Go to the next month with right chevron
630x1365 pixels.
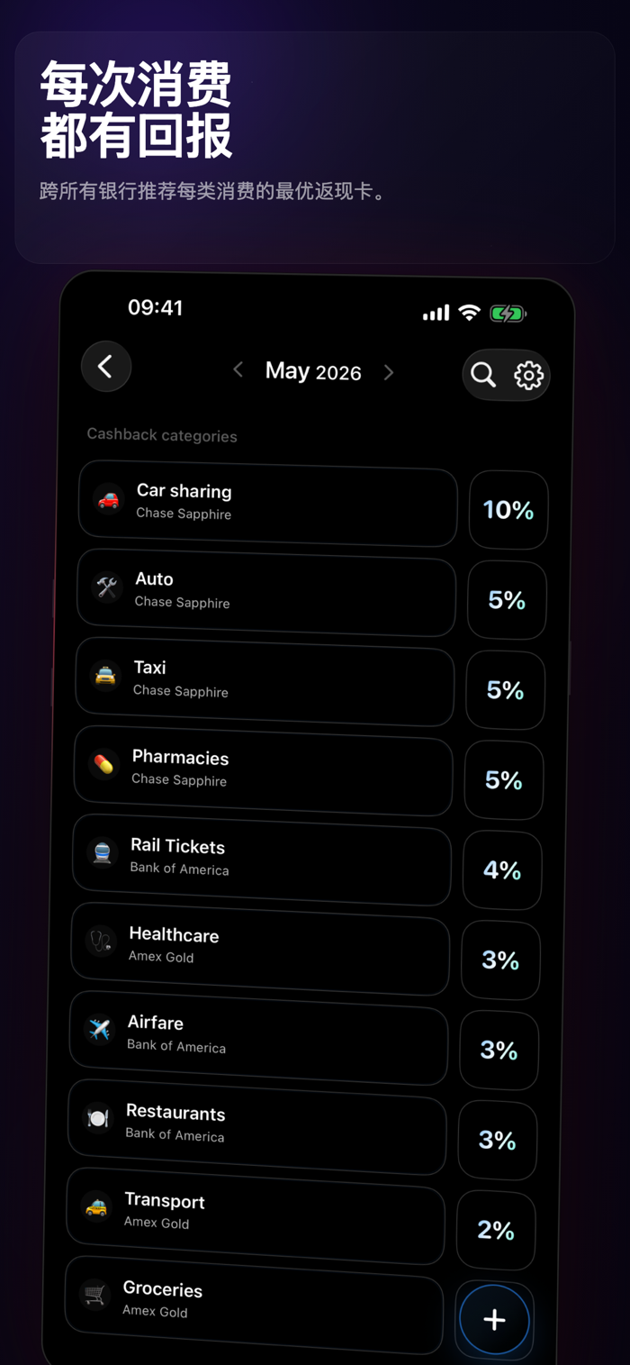pos(389,373)
